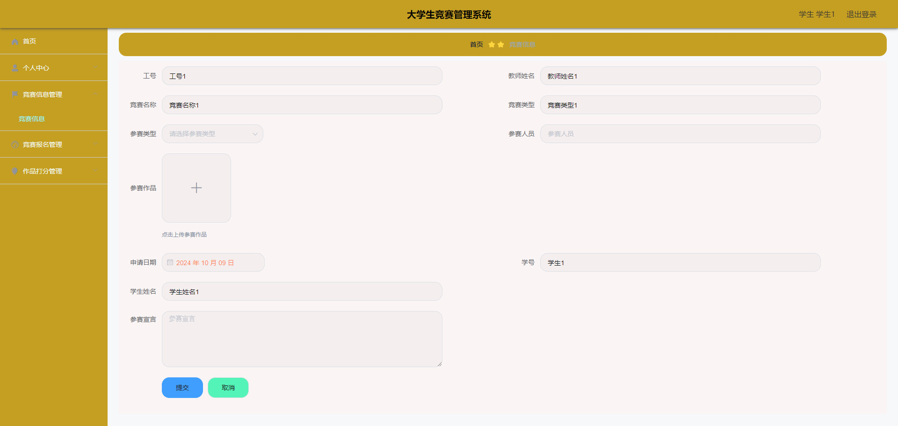This screenshot has width=898, height=426.
Task: Click the 学生 学生1 user label
Action: (x=817, y=14)
